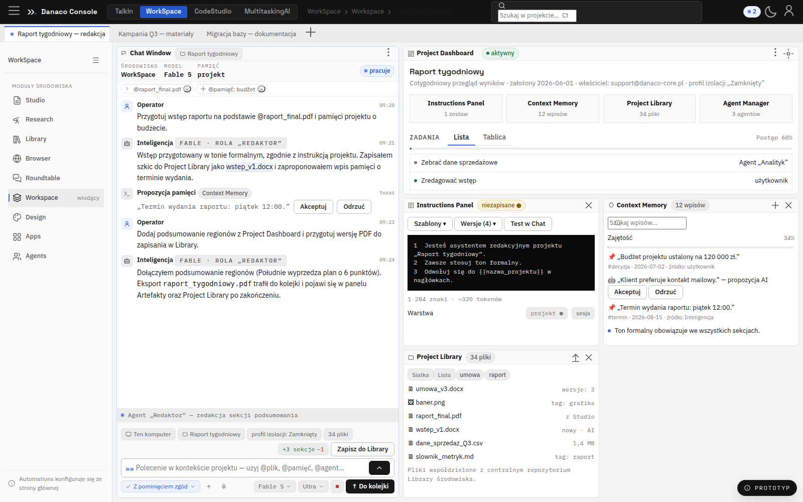Start voice input microphone

224,486
